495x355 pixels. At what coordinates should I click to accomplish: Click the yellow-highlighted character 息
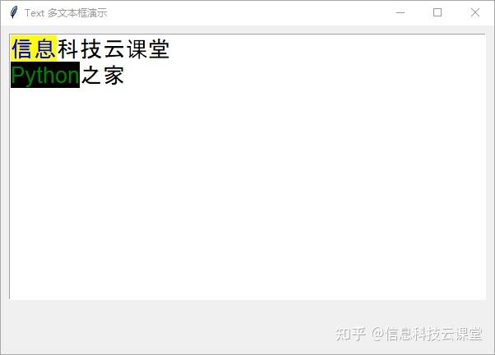[45, 49]
